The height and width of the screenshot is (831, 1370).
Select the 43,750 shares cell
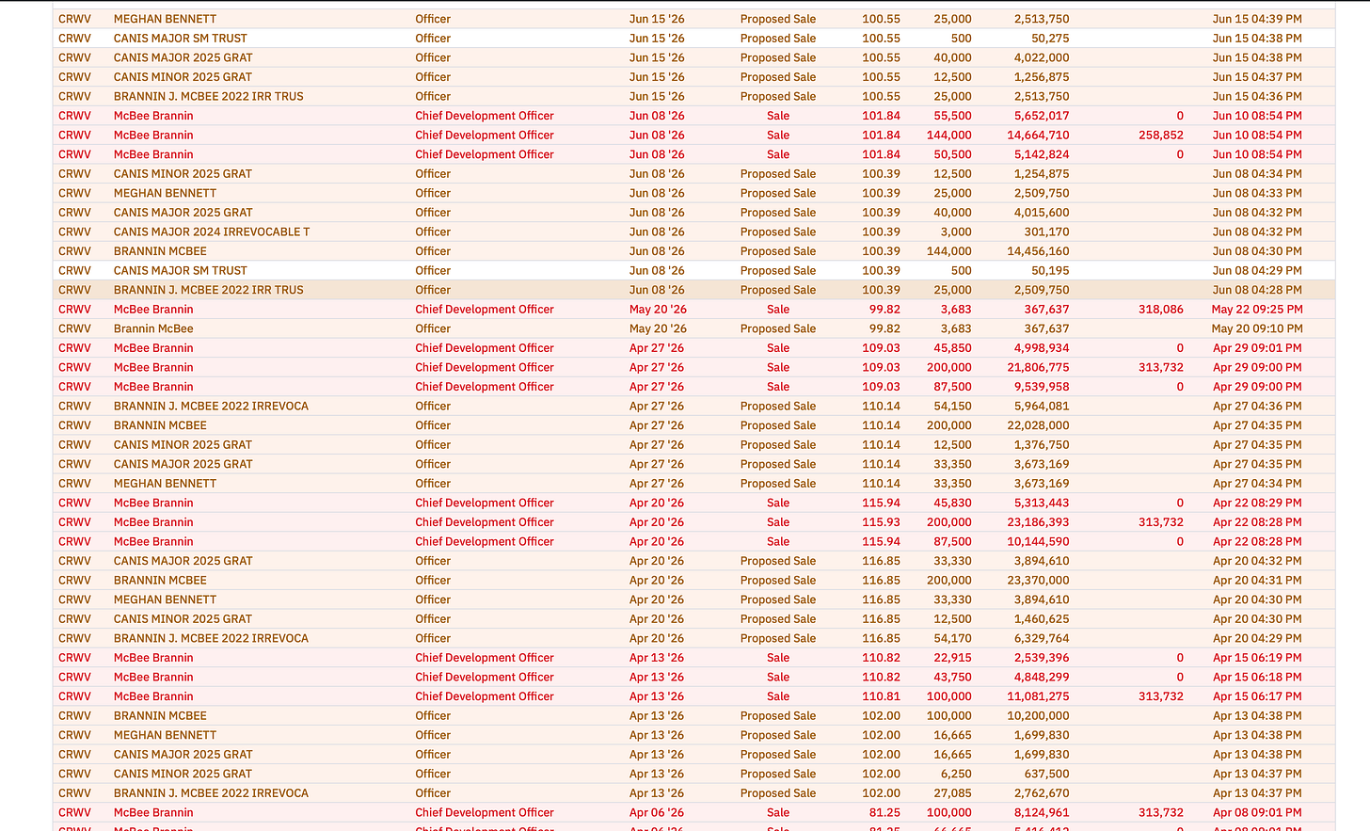click(x=952, y=677)
